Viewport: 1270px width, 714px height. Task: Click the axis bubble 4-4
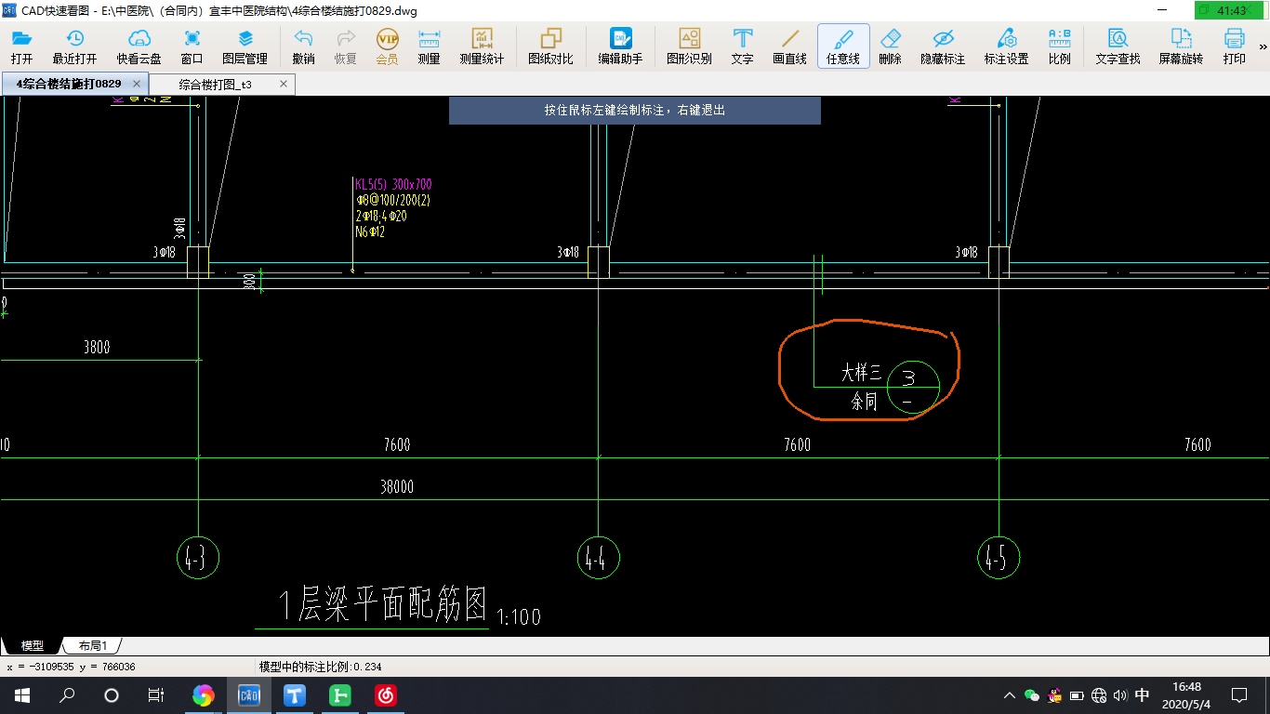pyautogui.click(x=598, y=558)
